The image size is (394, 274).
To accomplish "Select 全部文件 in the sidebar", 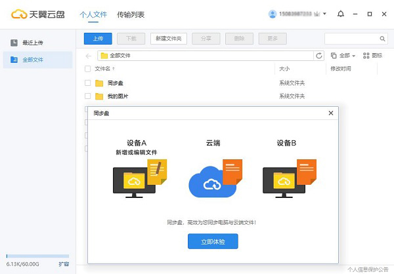I will [x=37, y=60].
